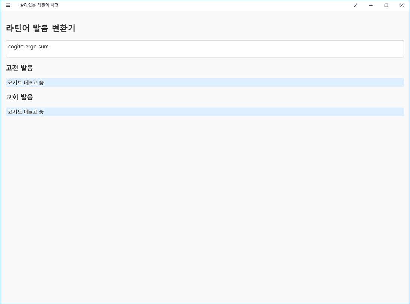Place cursor on "ergo" in input
The image size is (410, 304).
[31, 47]
